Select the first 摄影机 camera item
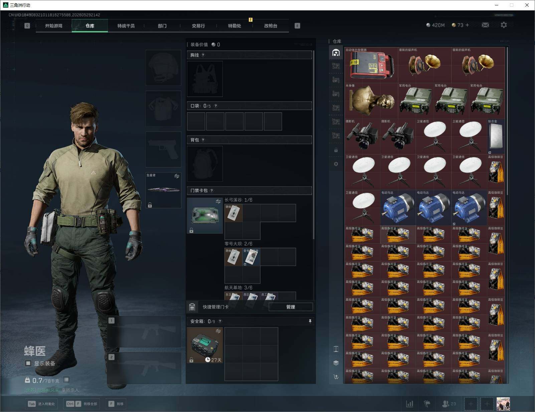 (x=362, y=136)
